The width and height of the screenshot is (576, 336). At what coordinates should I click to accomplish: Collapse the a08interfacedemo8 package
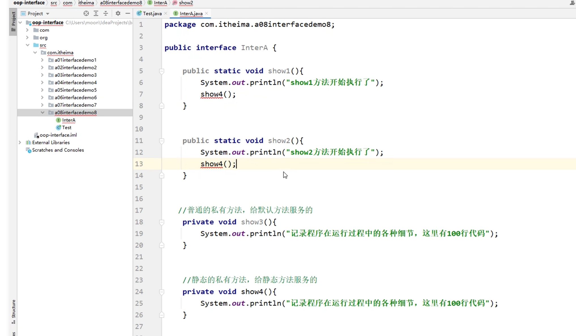(x=42, y=112)
